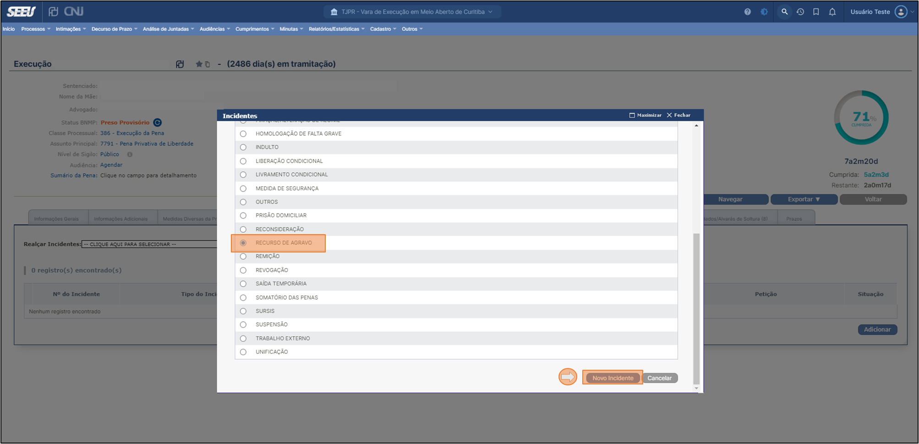
Task: Select the RECURSO DE AGRAVO radio option
Action: tap(243, 243)
